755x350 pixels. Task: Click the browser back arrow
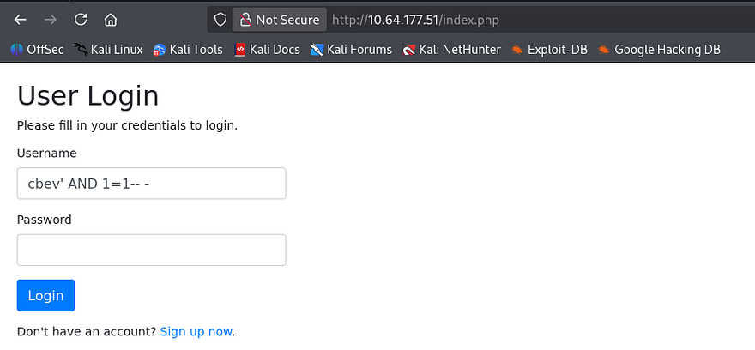21,19
